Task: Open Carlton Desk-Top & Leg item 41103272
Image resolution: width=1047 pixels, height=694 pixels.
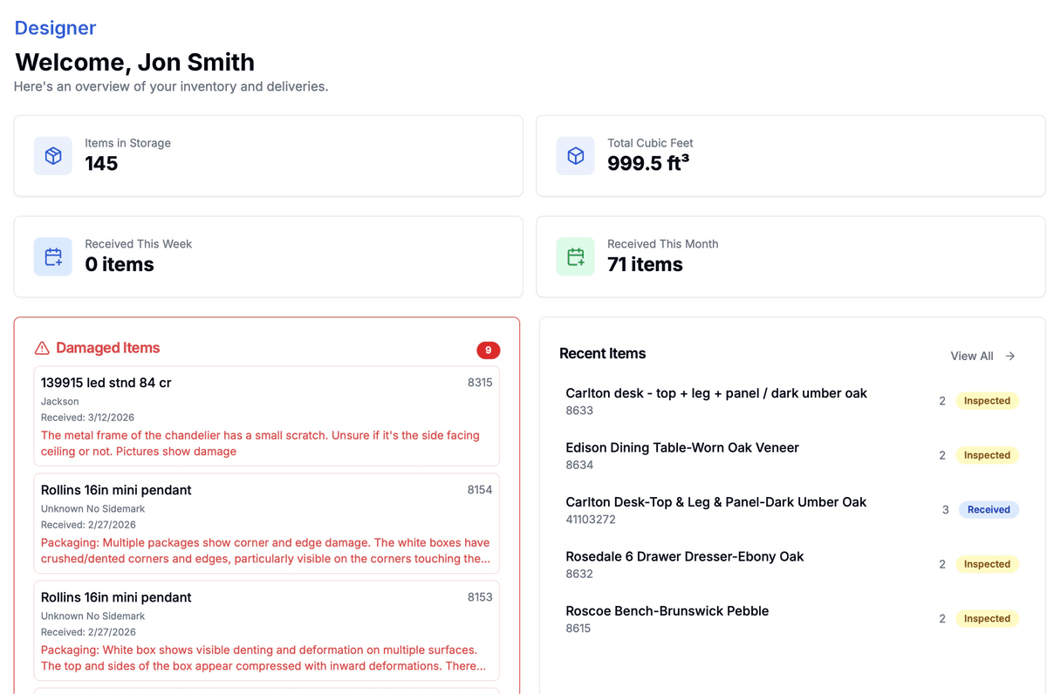Action: tap(792, 510)
